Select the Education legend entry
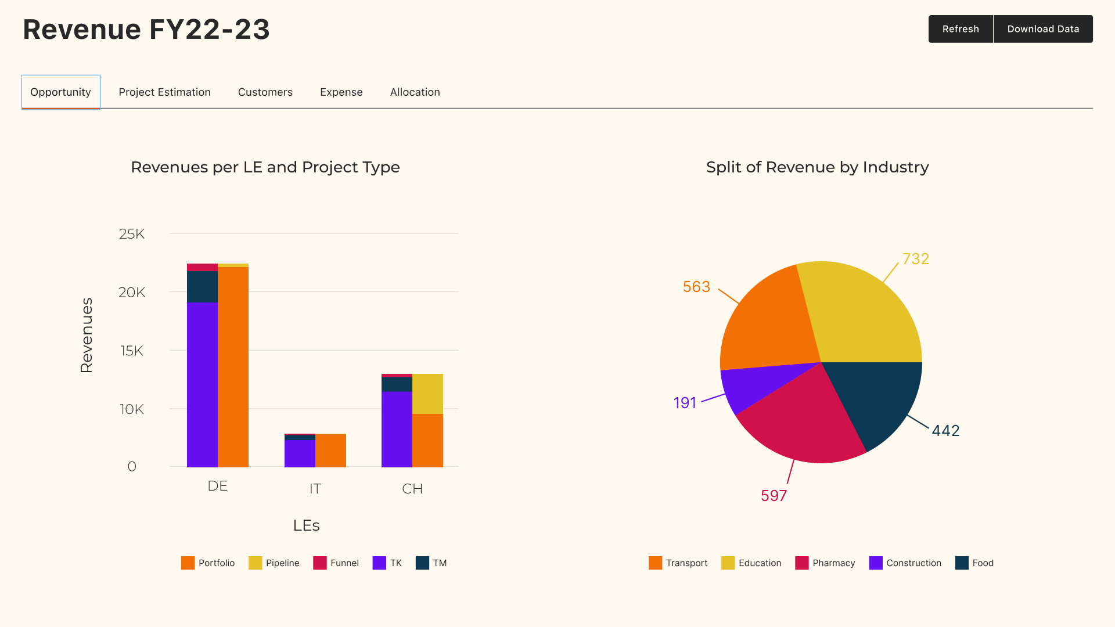Viewport: 1115px width, 627px height. click(729, 563)
